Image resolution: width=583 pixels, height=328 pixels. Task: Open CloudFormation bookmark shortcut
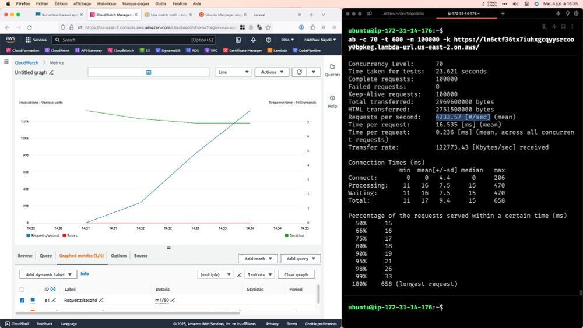(x=23, y=51)
